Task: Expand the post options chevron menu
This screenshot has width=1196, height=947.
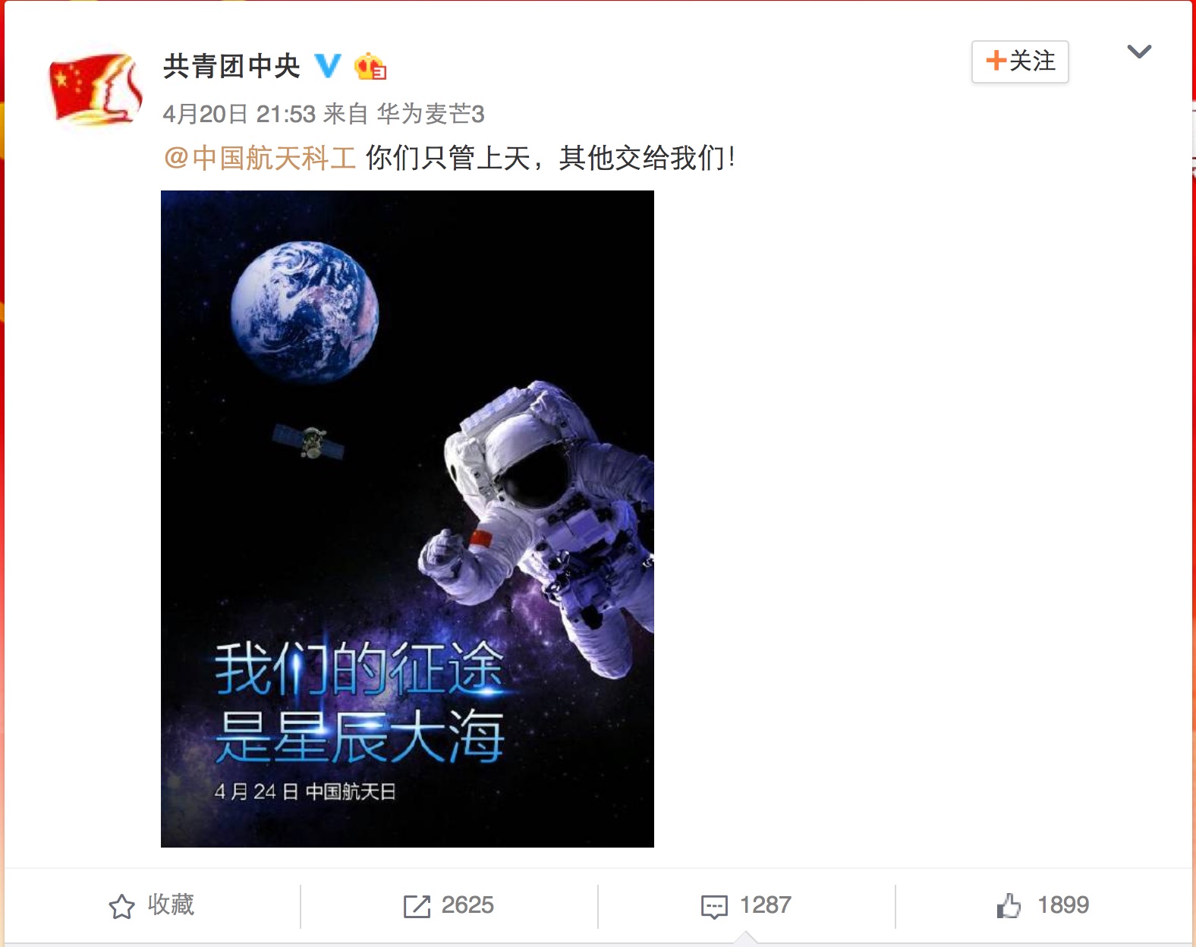Action: coord(1139,52)
